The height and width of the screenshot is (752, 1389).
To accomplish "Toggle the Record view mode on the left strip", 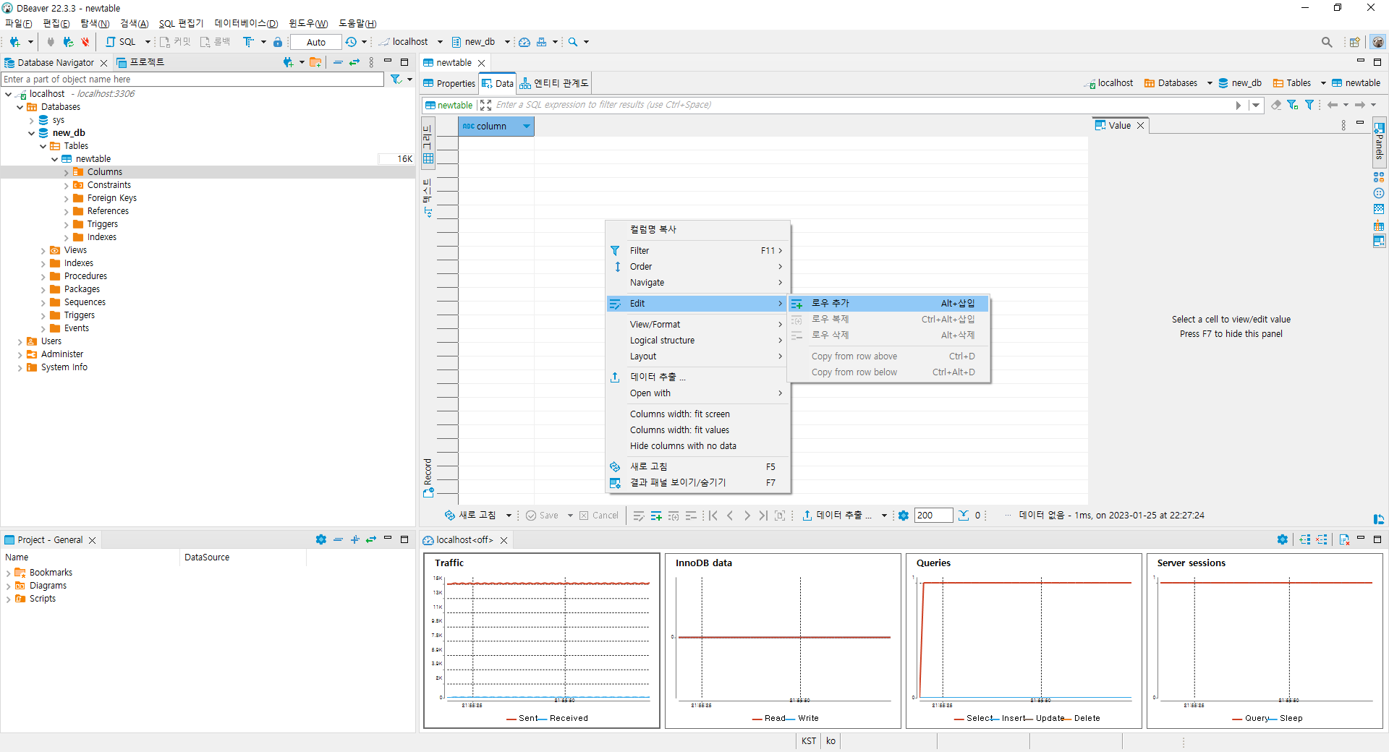I will 428,477.
